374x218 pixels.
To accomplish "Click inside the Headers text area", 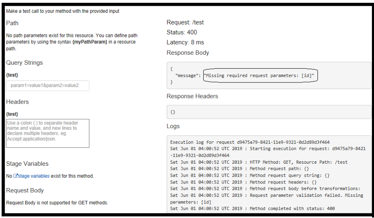I will [x=48, y=133].
